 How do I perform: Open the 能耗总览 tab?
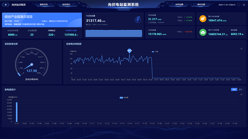pos(44,5)
